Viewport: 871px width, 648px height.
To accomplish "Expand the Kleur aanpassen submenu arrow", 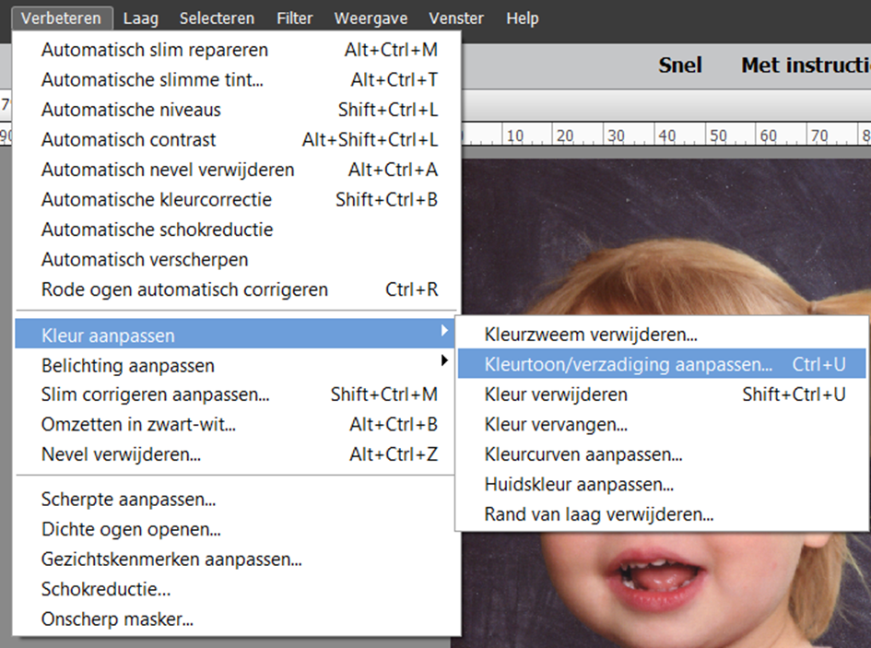I will (x=445, y=332).
